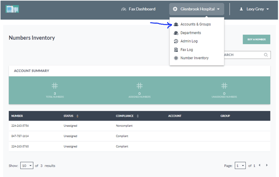Click into the Search input field
Viewport: 279px width, 177px height.
(243, 55)
